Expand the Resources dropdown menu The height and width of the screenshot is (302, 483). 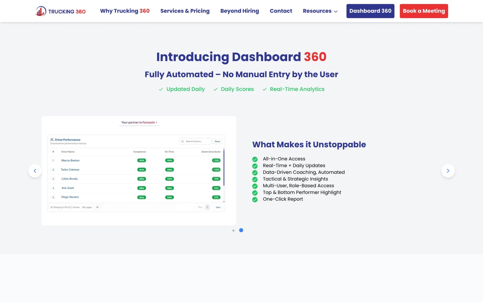(x=320, y=11)
